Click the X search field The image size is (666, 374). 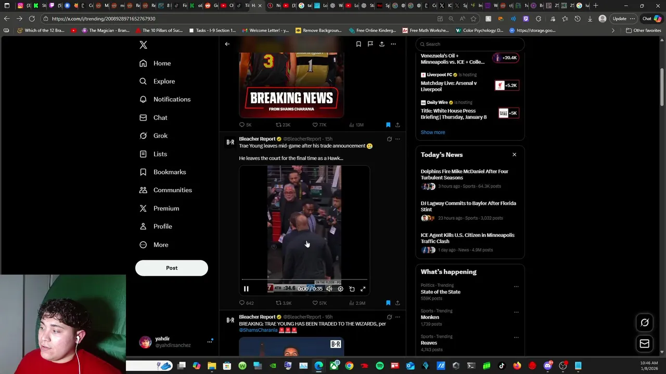[470, 44]
